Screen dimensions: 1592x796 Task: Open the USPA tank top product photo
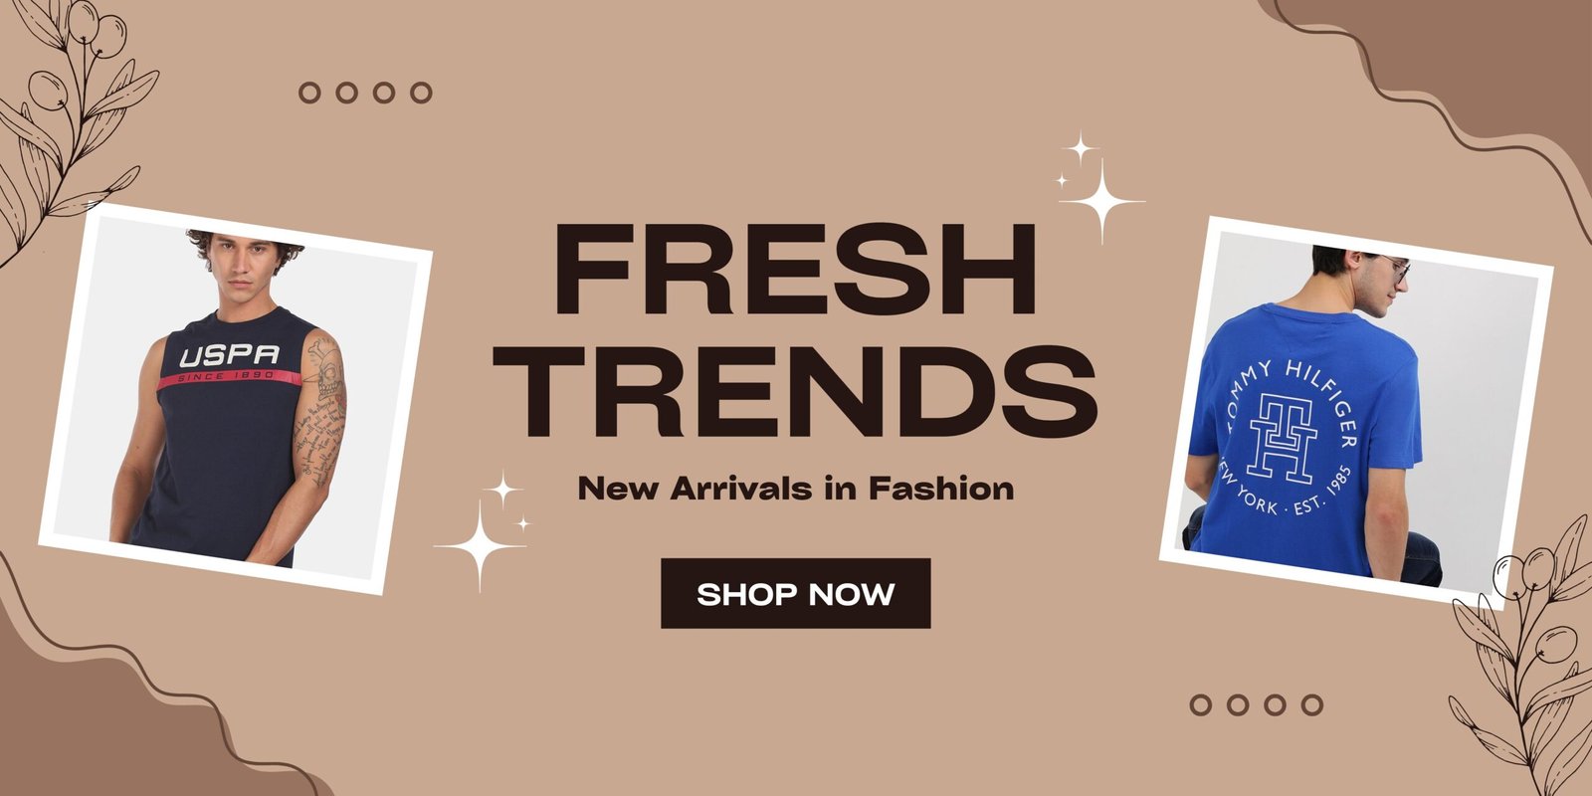[236, 399]
